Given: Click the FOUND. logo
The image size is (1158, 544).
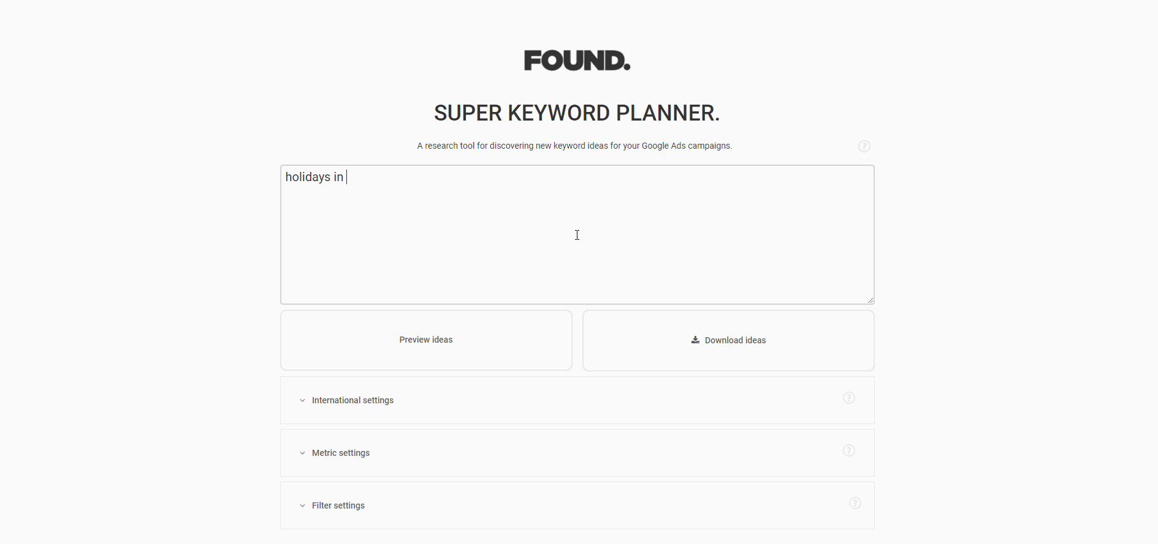Looking at the screenshot, I should pyautogui.click(x=577, y=61).
